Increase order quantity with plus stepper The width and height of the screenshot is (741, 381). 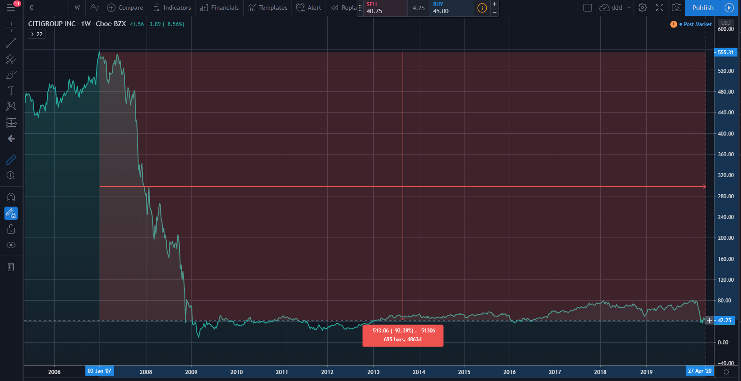tap(495, 4)
